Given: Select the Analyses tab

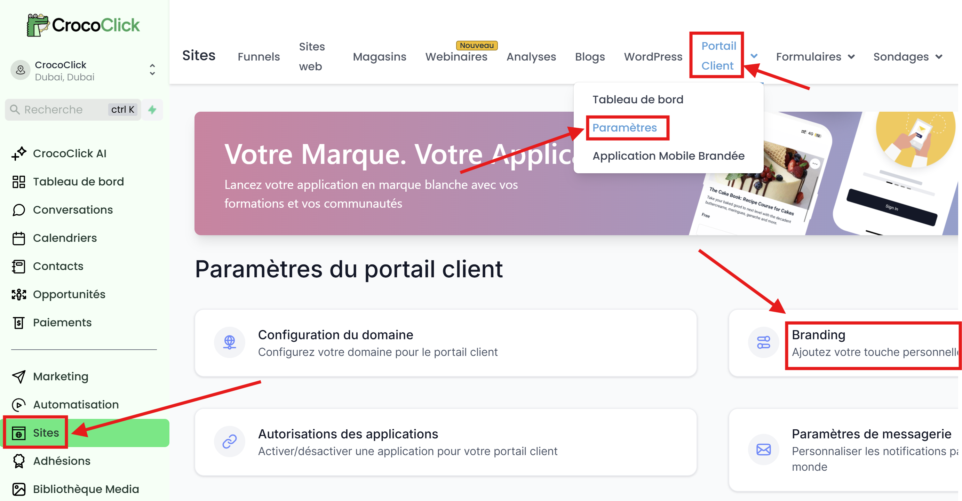Looking at the screenshot, I should pyautogui.click(x=531, y=57).
